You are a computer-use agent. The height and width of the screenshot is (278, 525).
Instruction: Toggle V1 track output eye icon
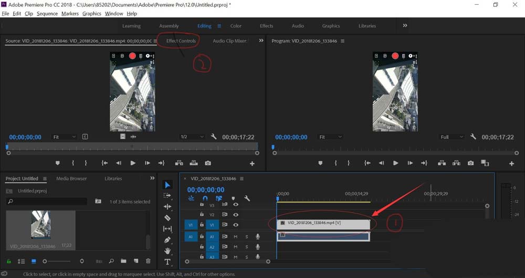pos(236,225)
